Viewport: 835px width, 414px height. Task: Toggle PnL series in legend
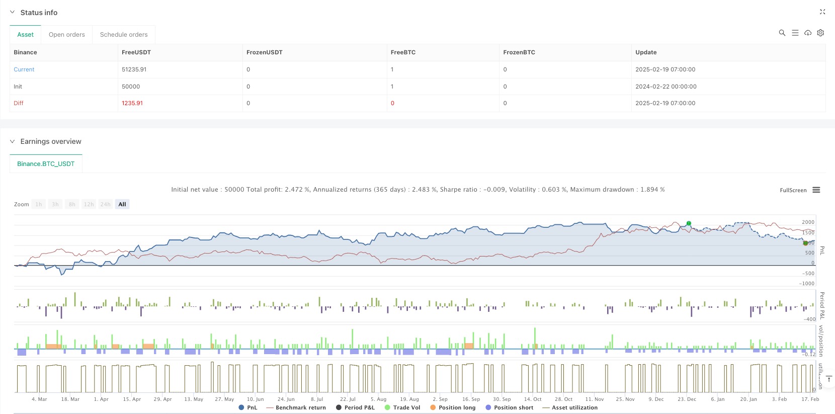pyautogui.click(x=248, y=407)
